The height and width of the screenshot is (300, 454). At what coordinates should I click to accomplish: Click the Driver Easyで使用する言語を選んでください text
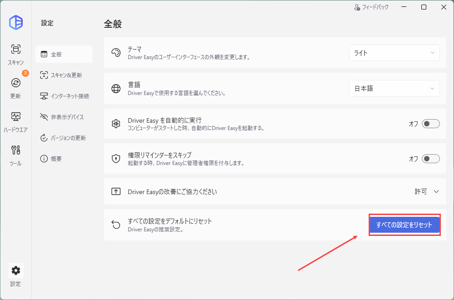pos(177,93)
